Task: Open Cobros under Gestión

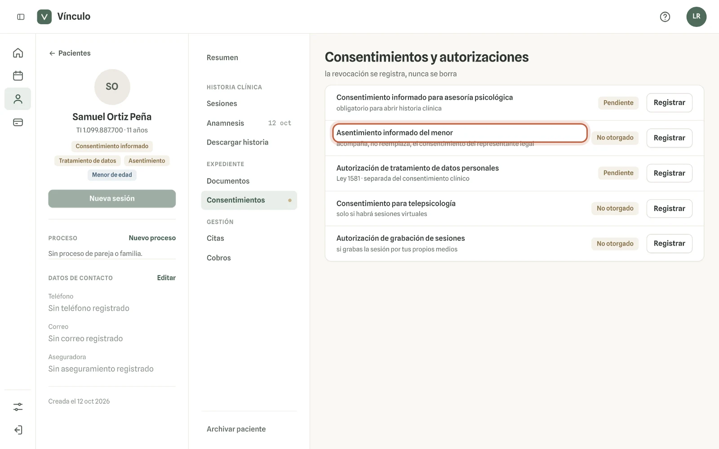Action: click(x=249, y=258)
